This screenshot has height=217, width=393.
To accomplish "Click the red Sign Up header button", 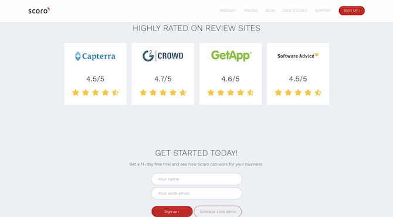I will click(351, 11).
